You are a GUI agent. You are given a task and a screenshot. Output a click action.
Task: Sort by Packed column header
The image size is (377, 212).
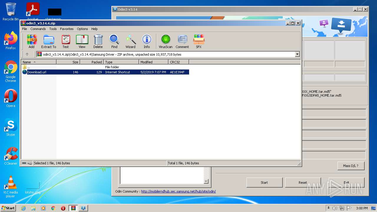pyautogui.click(x=92, y=62)
